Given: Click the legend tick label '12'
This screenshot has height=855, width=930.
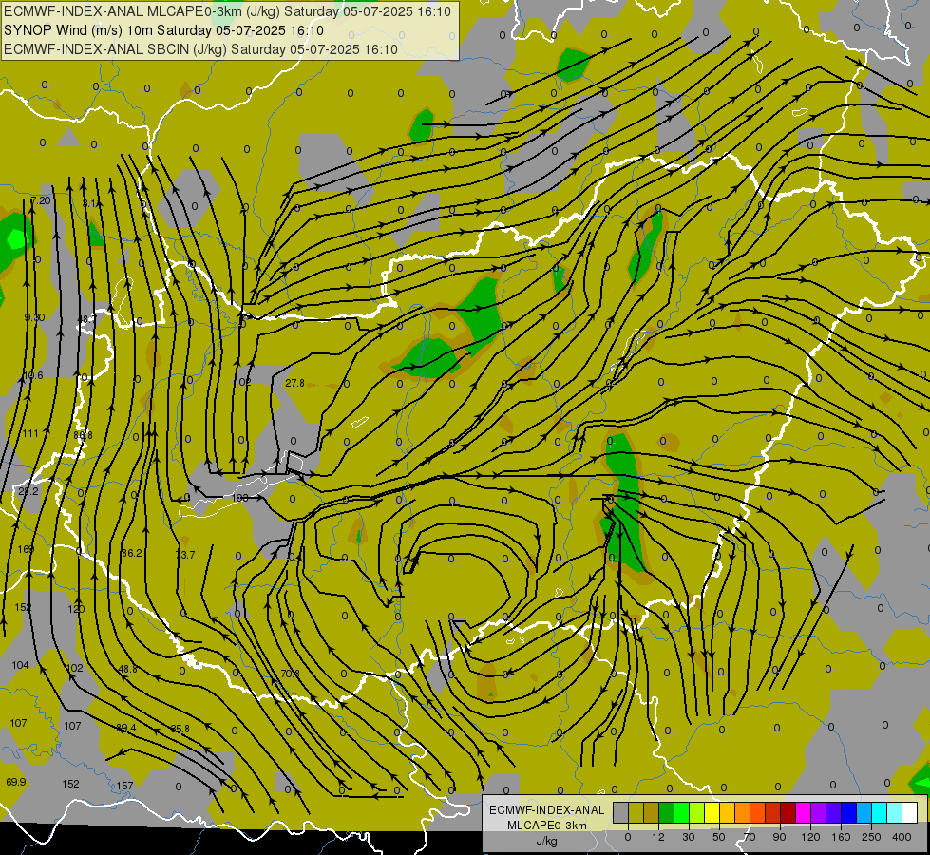Looking at the screenshot, I should click(x=658, y=837).
